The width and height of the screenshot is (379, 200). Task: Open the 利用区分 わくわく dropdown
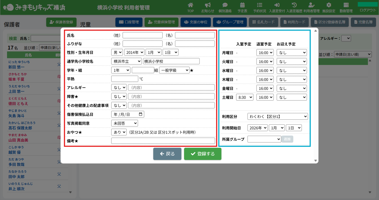click(278, 117)
